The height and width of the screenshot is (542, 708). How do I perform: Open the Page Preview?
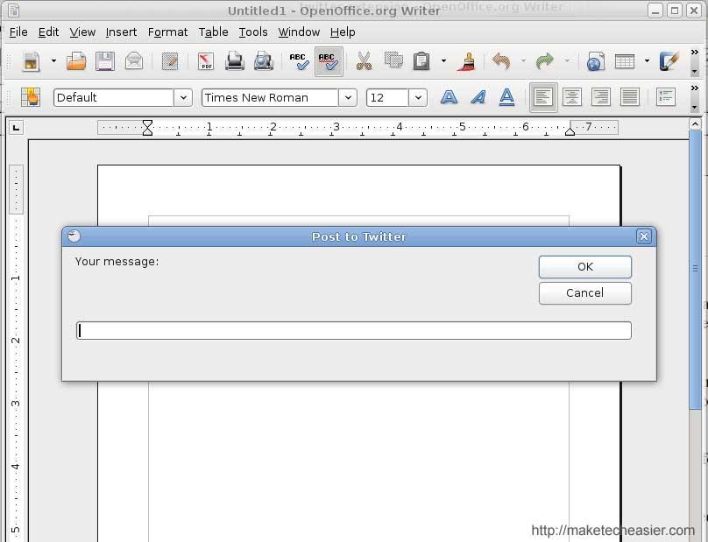tap(263, 61)
